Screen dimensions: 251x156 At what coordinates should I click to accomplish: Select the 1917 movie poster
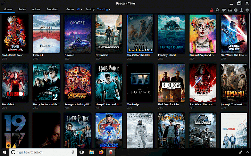(x=15, y=131)
